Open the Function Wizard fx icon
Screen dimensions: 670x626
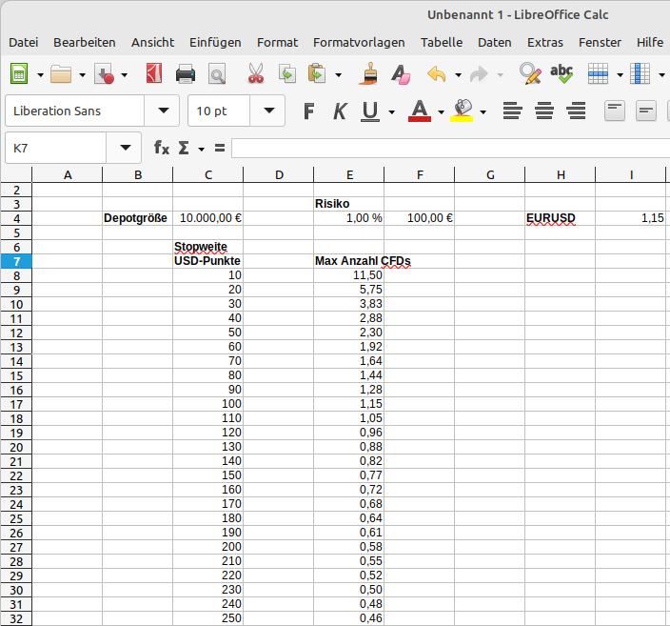pos(162,148)
